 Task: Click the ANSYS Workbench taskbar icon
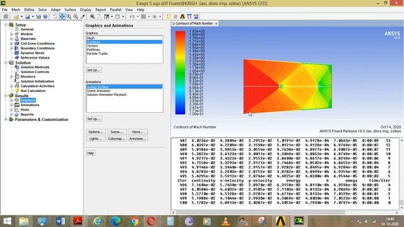click(x=280, y=221)
